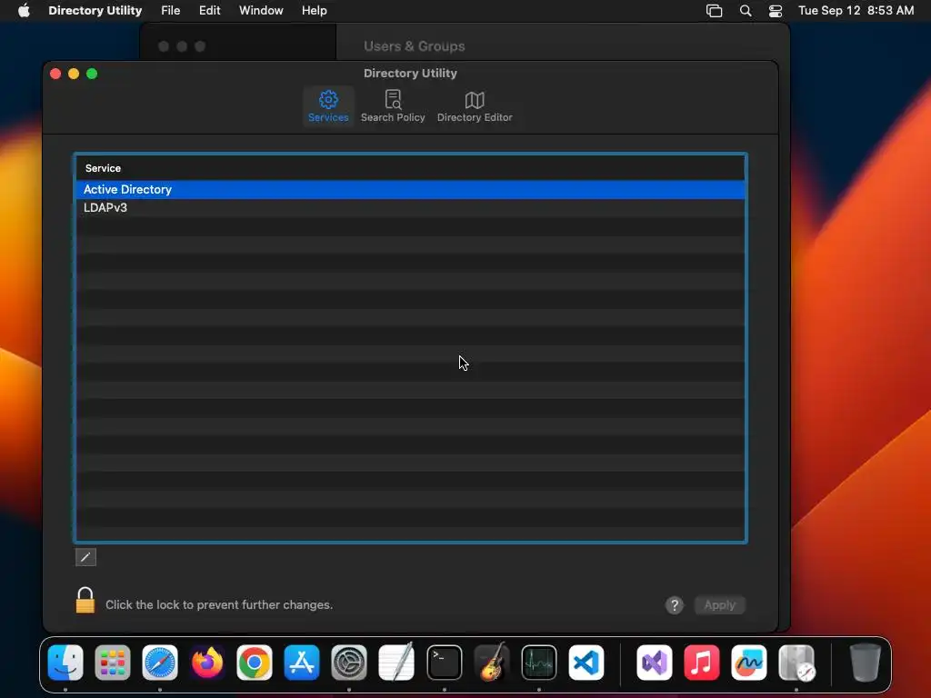Viewport: 931px width, 698px height.
Task: Zoom the Directory Utility window with green button
Action: click(92, 74)
